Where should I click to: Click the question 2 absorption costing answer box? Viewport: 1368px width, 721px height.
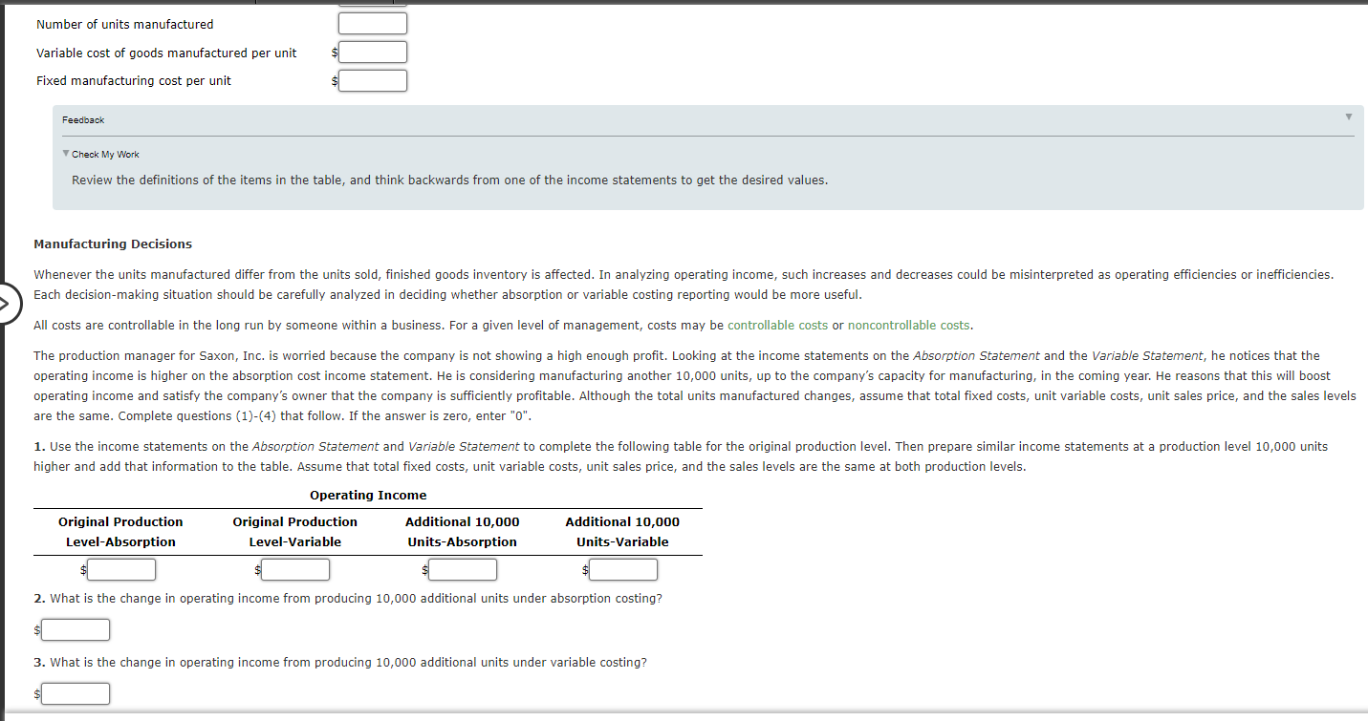coord(76,630)
